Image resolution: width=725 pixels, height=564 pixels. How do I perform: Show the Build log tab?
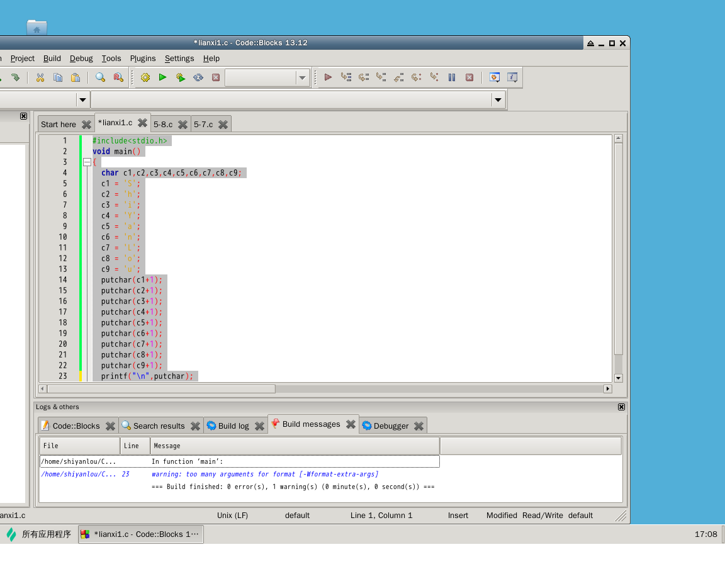[x=233, y=426]
